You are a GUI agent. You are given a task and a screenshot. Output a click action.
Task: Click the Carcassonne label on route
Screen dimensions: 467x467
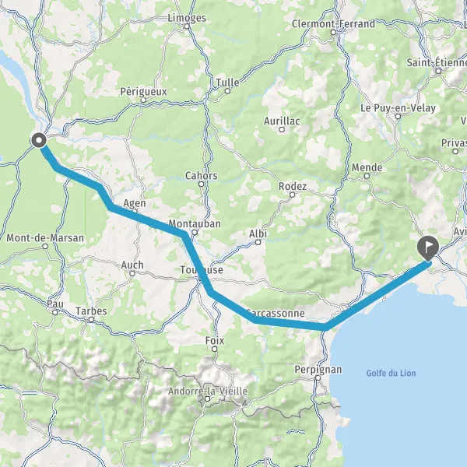[276, 314]
